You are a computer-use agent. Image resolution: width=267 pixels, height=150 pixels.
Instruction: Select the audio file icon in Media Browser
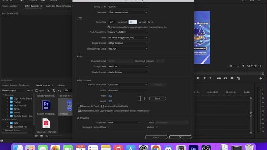pyautogui.click(x=46, y=123)
